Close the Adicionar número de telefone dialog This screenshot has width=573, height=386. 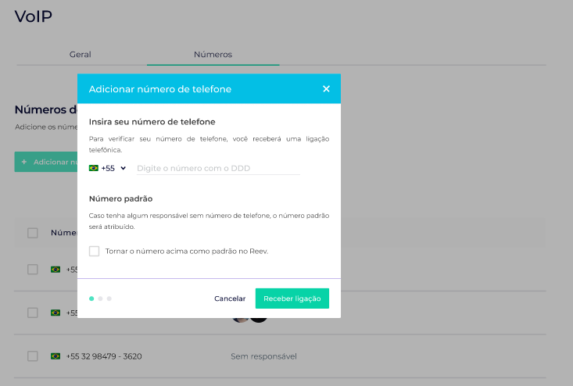coord(326,89)
